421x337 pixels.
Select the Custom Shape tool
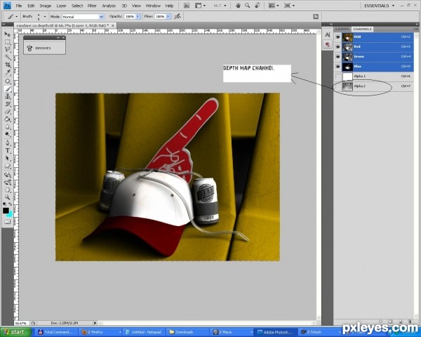tap(8, 166)
